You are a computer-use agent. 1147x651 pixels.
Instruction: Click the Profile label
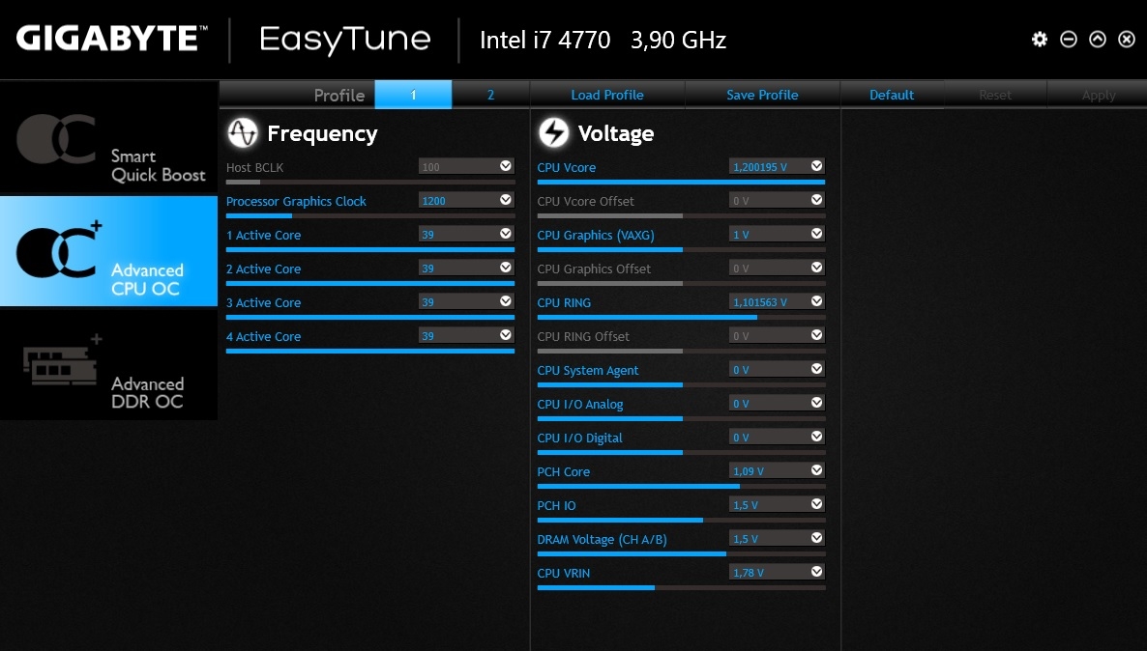click(338, 95)
